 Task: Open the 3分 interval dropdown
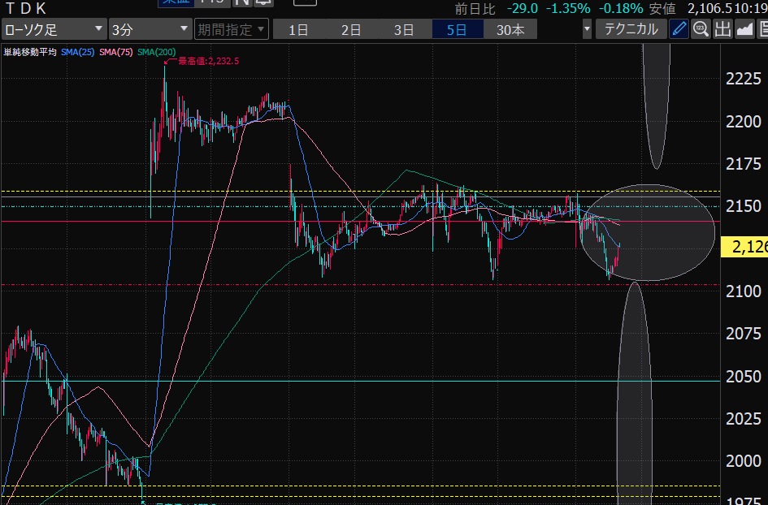pyautogui.click(x=149, y=30)
